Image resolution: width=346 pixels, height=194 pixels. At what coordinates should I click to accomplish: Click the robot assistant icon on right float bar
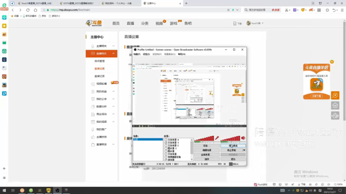coord(335,116)
